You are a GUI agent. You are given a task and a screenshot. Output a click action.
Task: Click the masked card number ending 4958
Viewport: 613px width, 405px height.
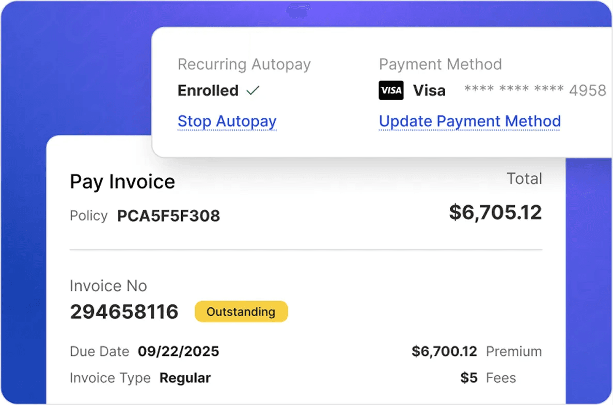click(535, 91)
